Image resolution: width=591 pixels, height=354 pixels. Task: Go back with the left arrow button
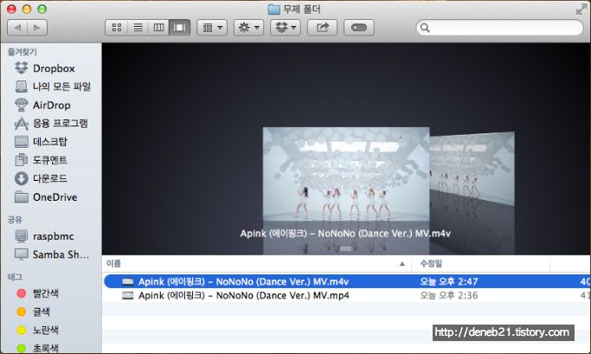pos(17,28)
